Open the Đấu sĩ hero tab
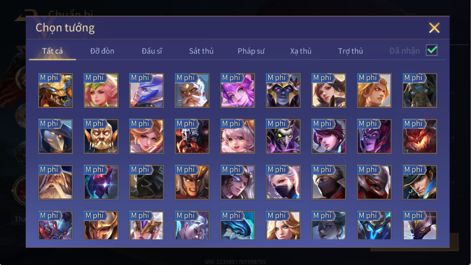 pos(152,51)
